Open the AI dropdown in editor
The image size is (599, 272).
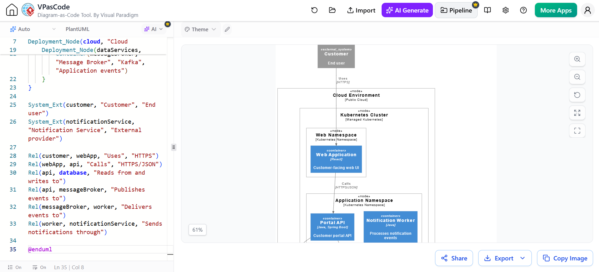(154, 29)
